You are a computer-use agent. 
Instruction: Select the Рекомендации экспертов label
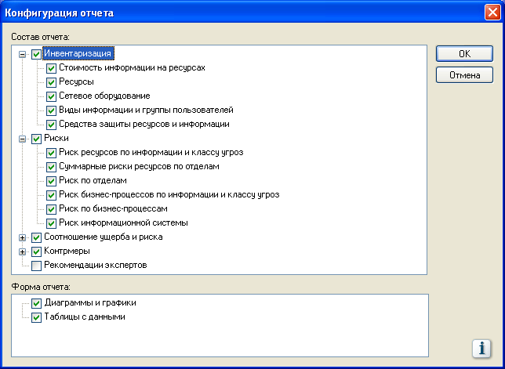(x=96, y=265)
